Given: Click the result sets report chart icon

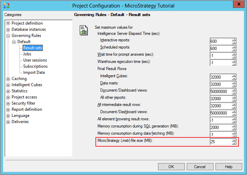Looking at the screenshot, I should (x=83, y=30).
